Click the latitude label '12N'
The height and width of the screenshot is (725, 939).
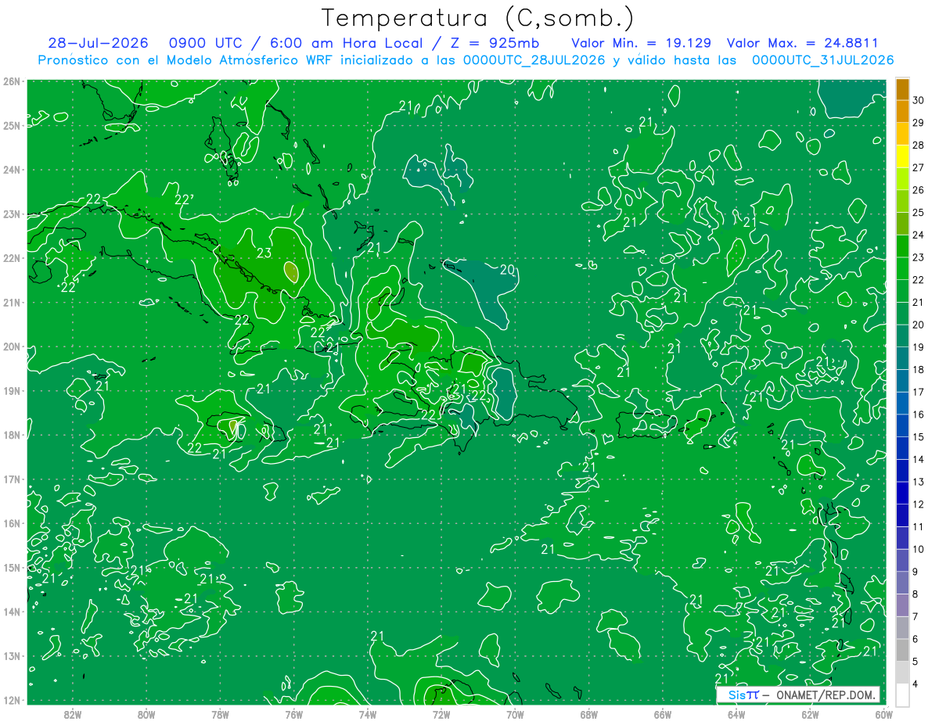click(x=12, y=700)
